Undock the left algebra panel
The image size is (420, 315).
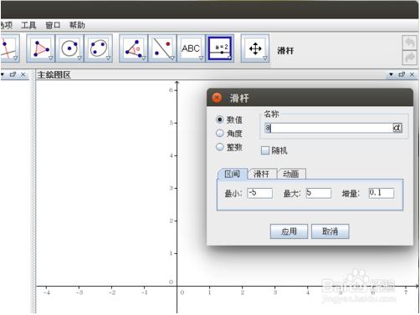(13, 74)
